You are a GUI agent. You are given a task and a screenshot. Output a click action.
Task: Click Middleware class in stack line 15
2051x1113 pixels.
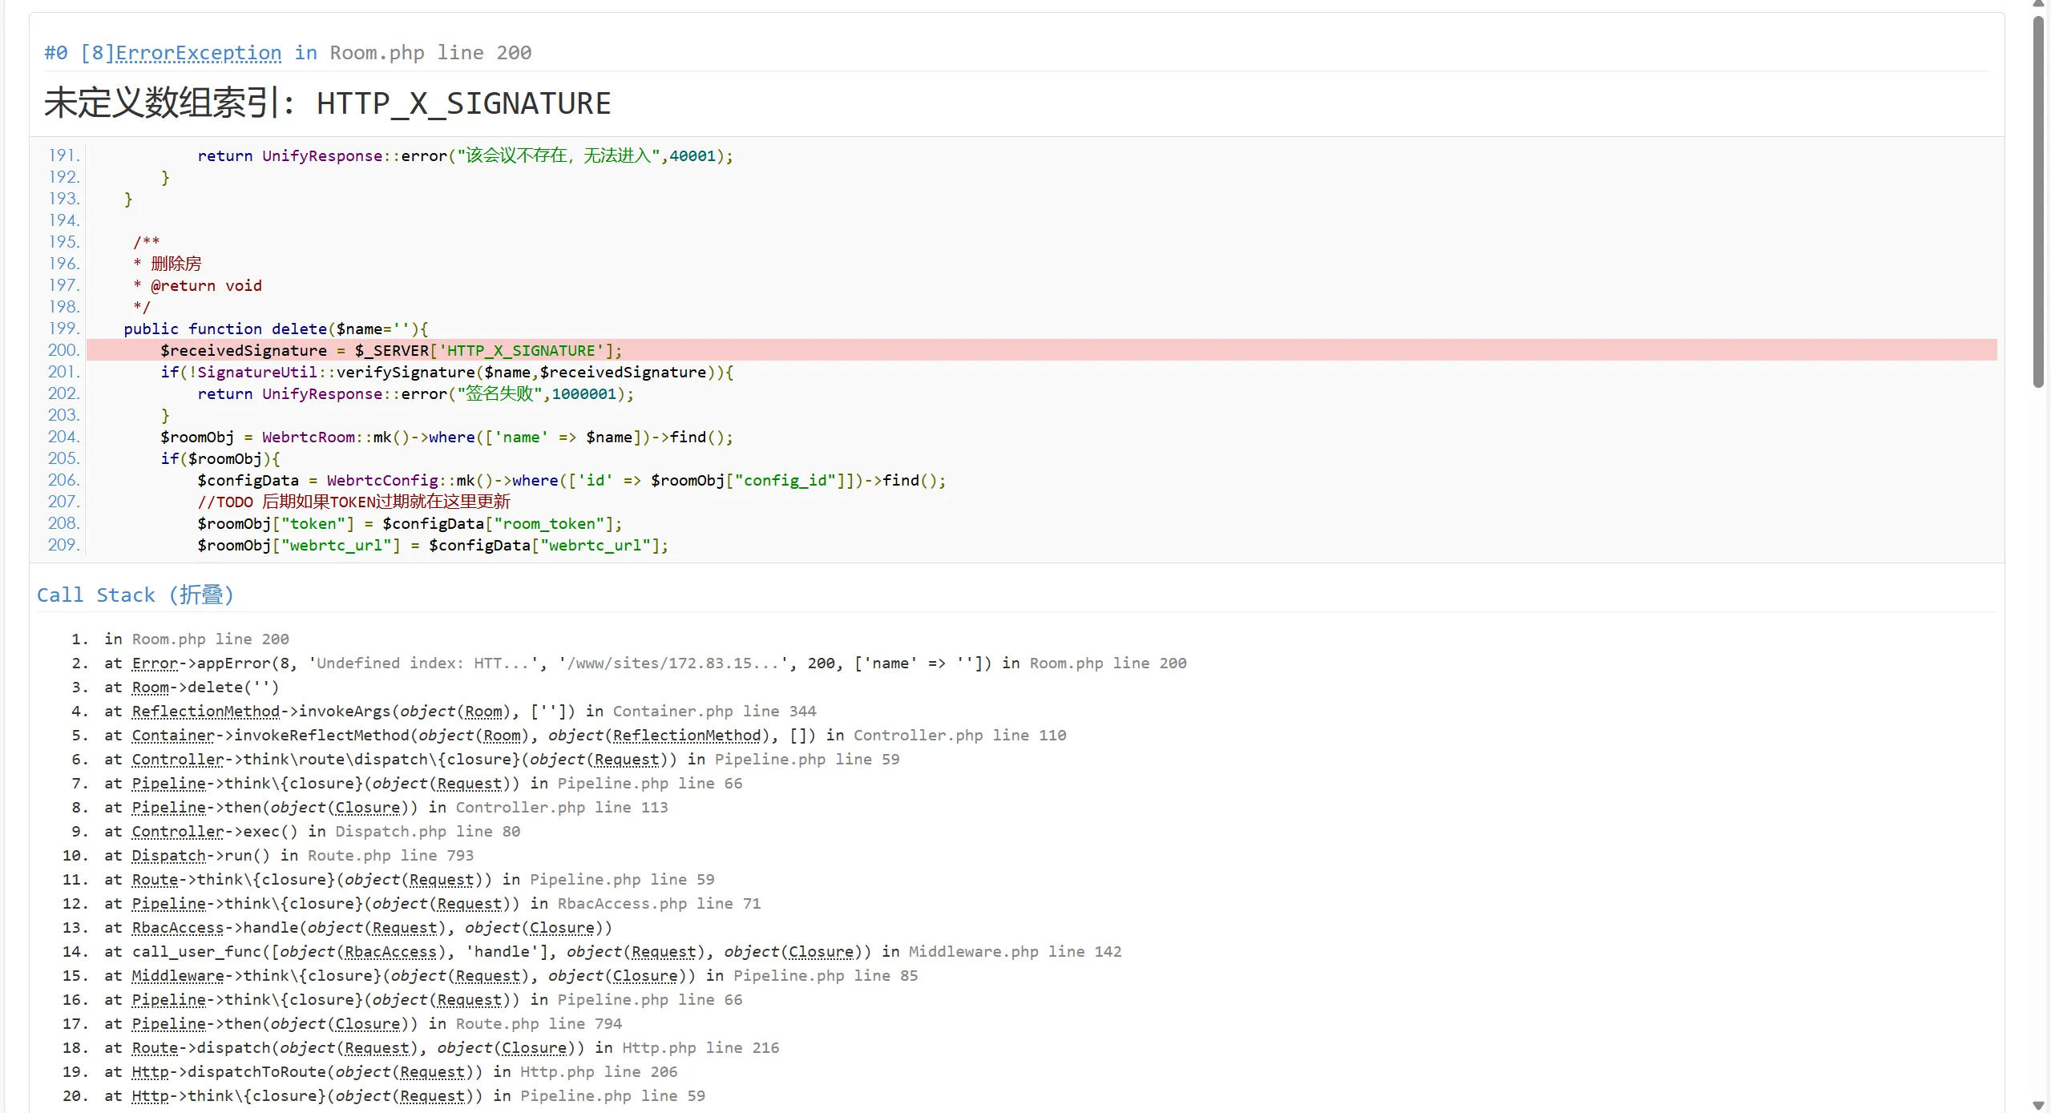[177, 976]
